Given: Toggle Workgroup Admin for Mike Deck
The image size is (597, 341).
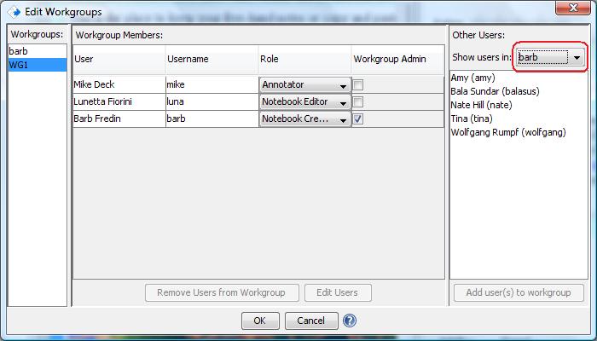Looking at the screenshot, I should coord(358,85).
